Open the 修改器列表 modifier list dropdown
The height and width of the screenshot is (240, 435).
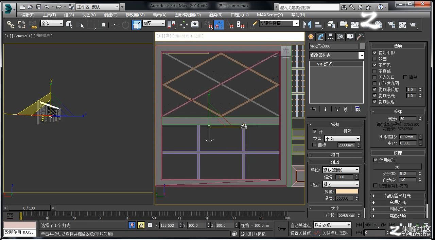[x=336, y=55]
